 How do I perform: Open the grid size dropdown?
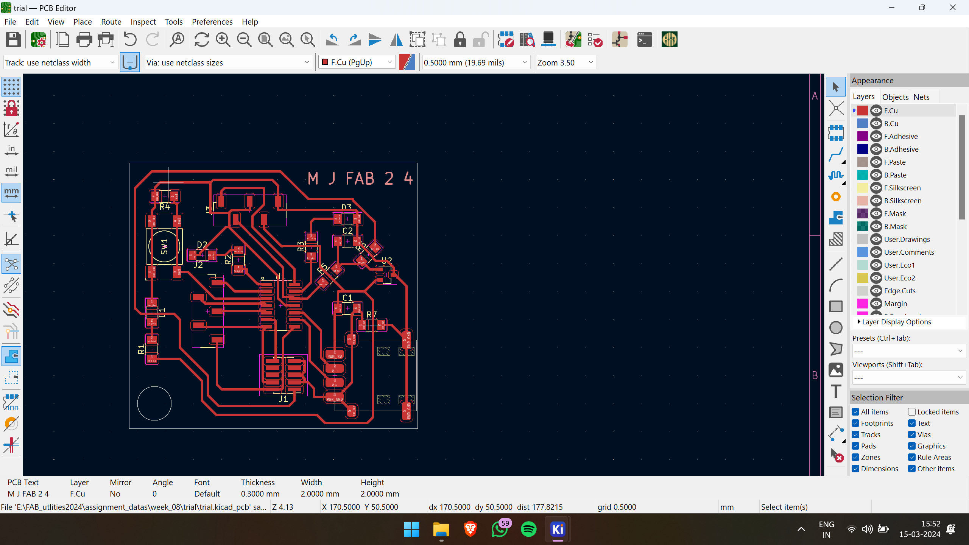[475, 62]
